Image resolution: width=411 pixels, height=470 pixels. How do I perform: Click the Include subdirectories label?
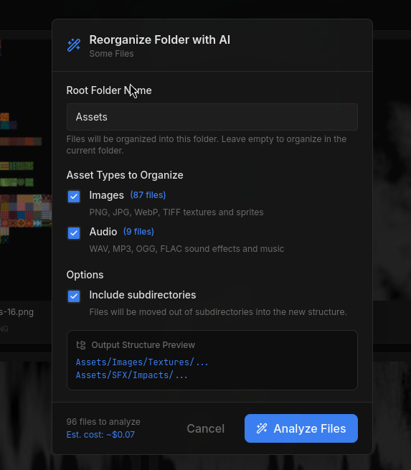tap(143, 295)
